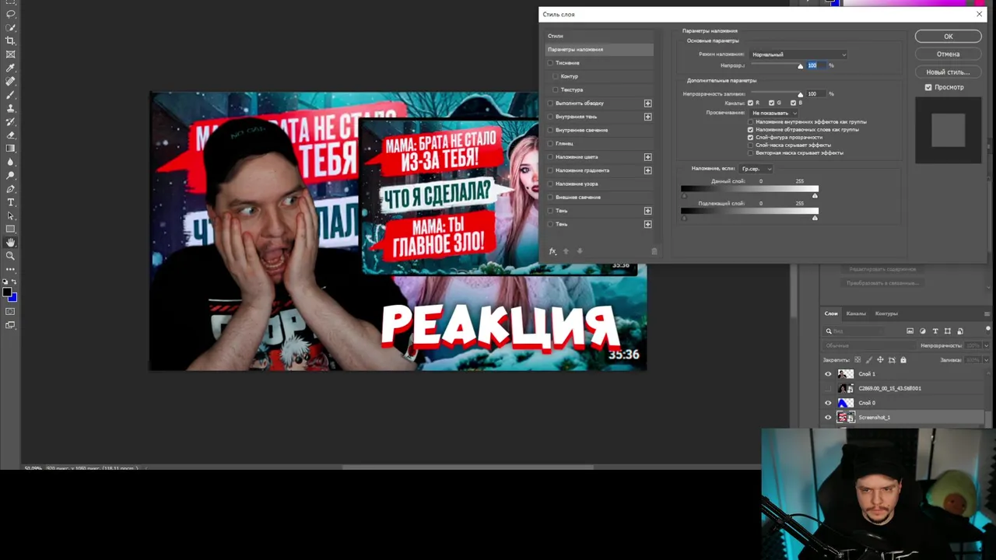Select the Frame tool
The height and width of the screenshot is (560, 996).
(x=10, y=54)
